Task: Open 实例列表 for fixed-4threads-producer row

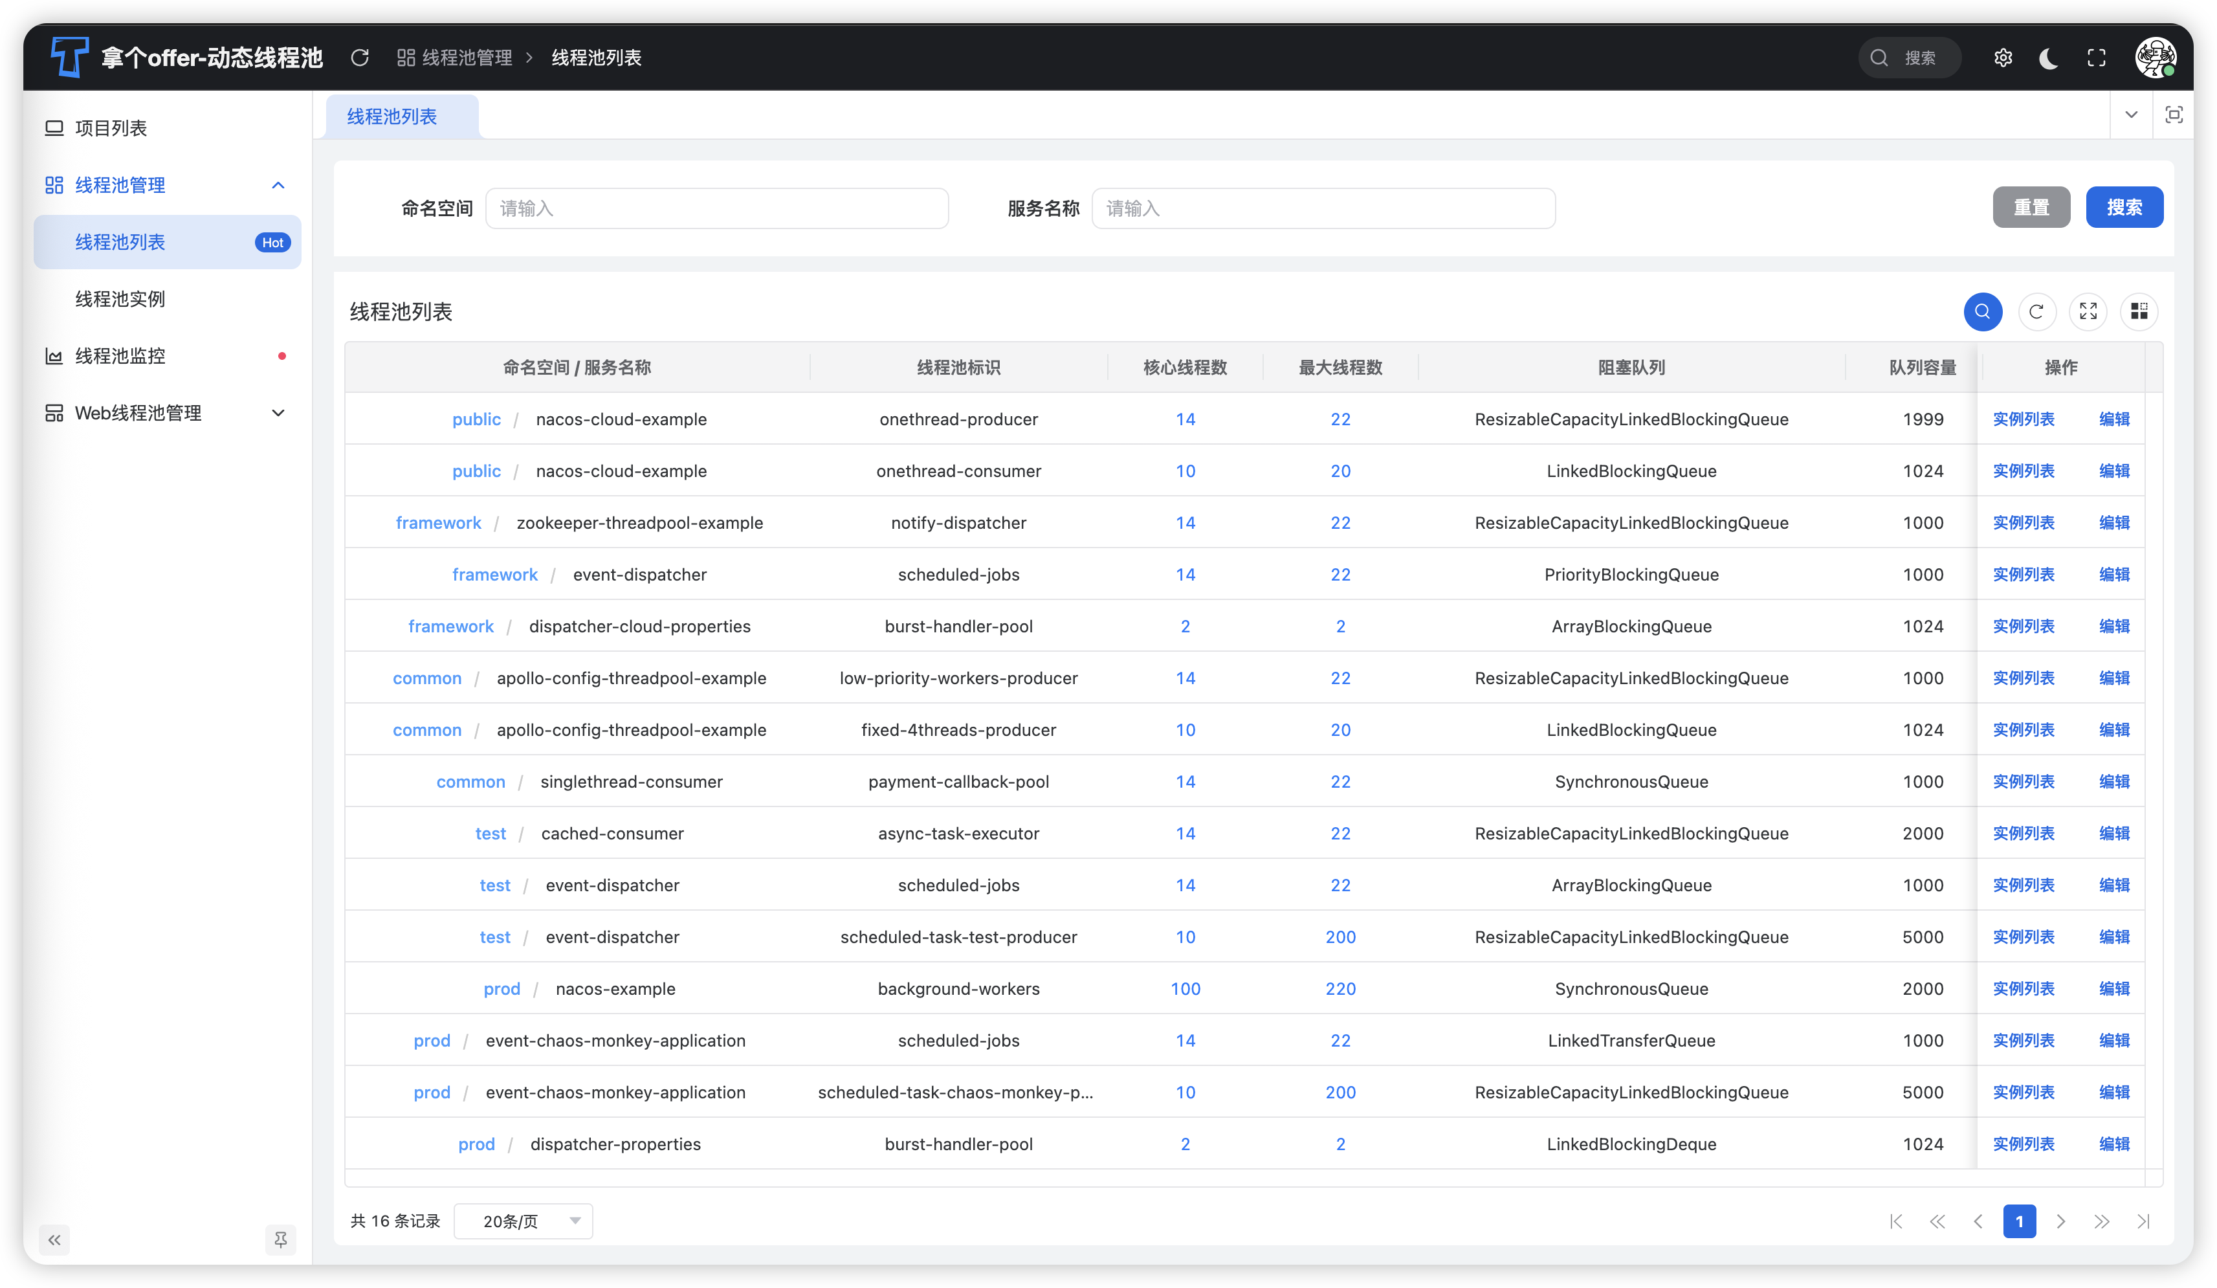Action: click(2024, 729)
